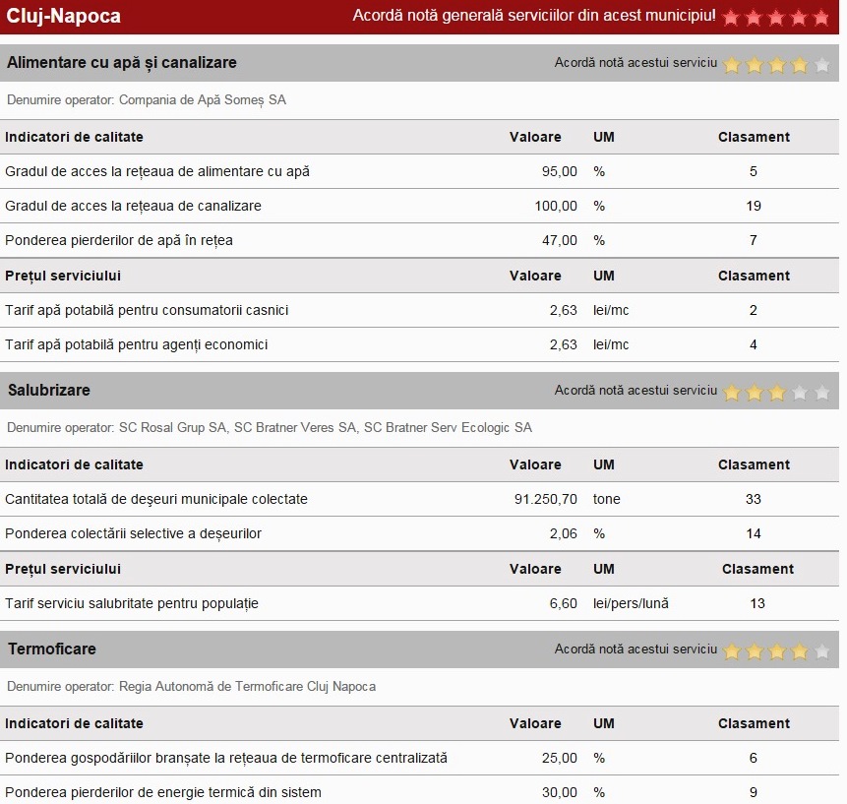Rate general services three red stars

tap(776, 17)
